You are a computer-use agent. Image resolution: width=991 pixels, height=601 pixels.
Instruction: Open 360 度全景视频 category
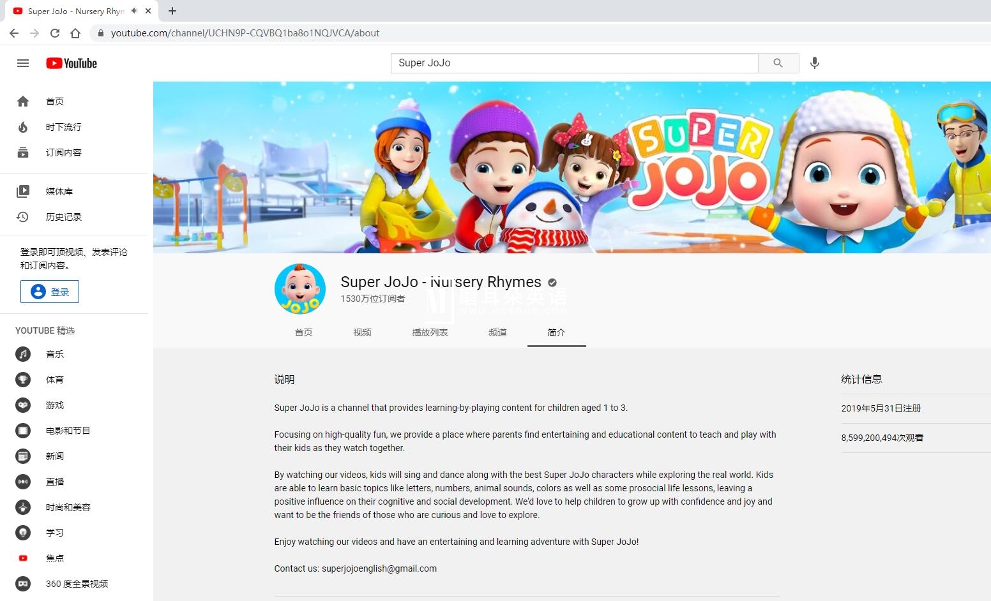[77, 584]
